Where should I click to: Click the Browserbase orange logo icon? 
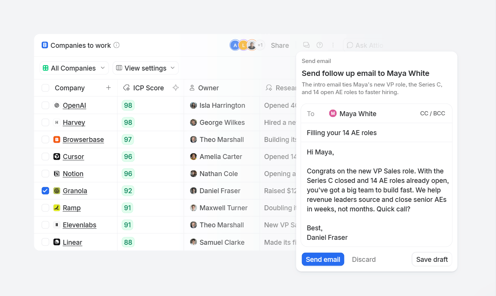point(57,140)
